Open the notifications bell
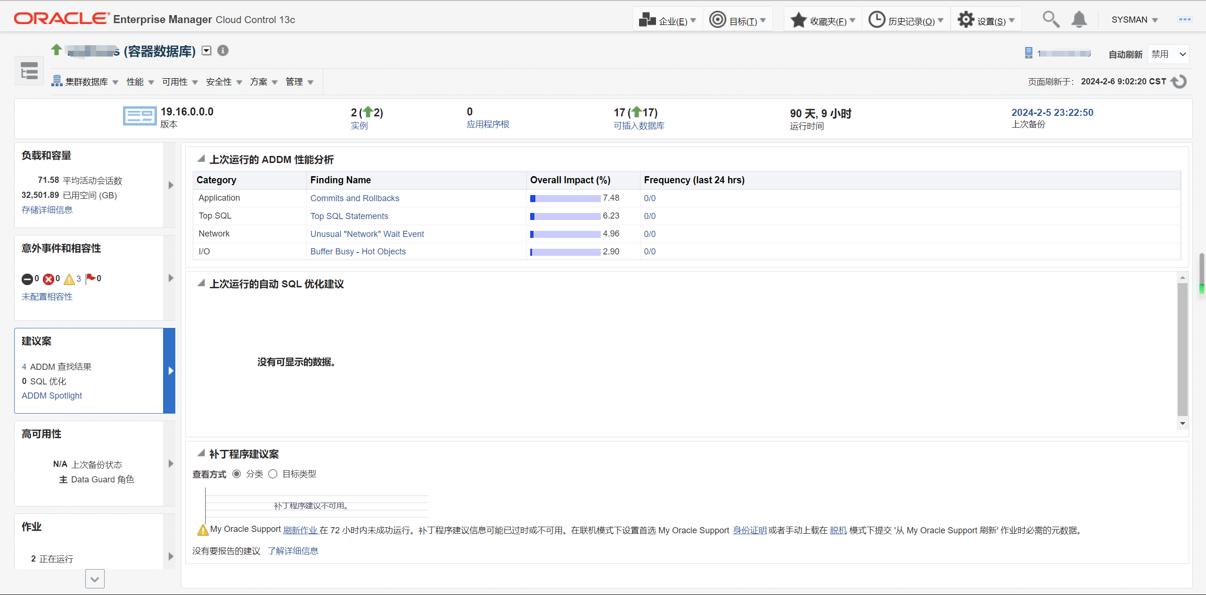1206x595 pixels. coord(1079,19)
